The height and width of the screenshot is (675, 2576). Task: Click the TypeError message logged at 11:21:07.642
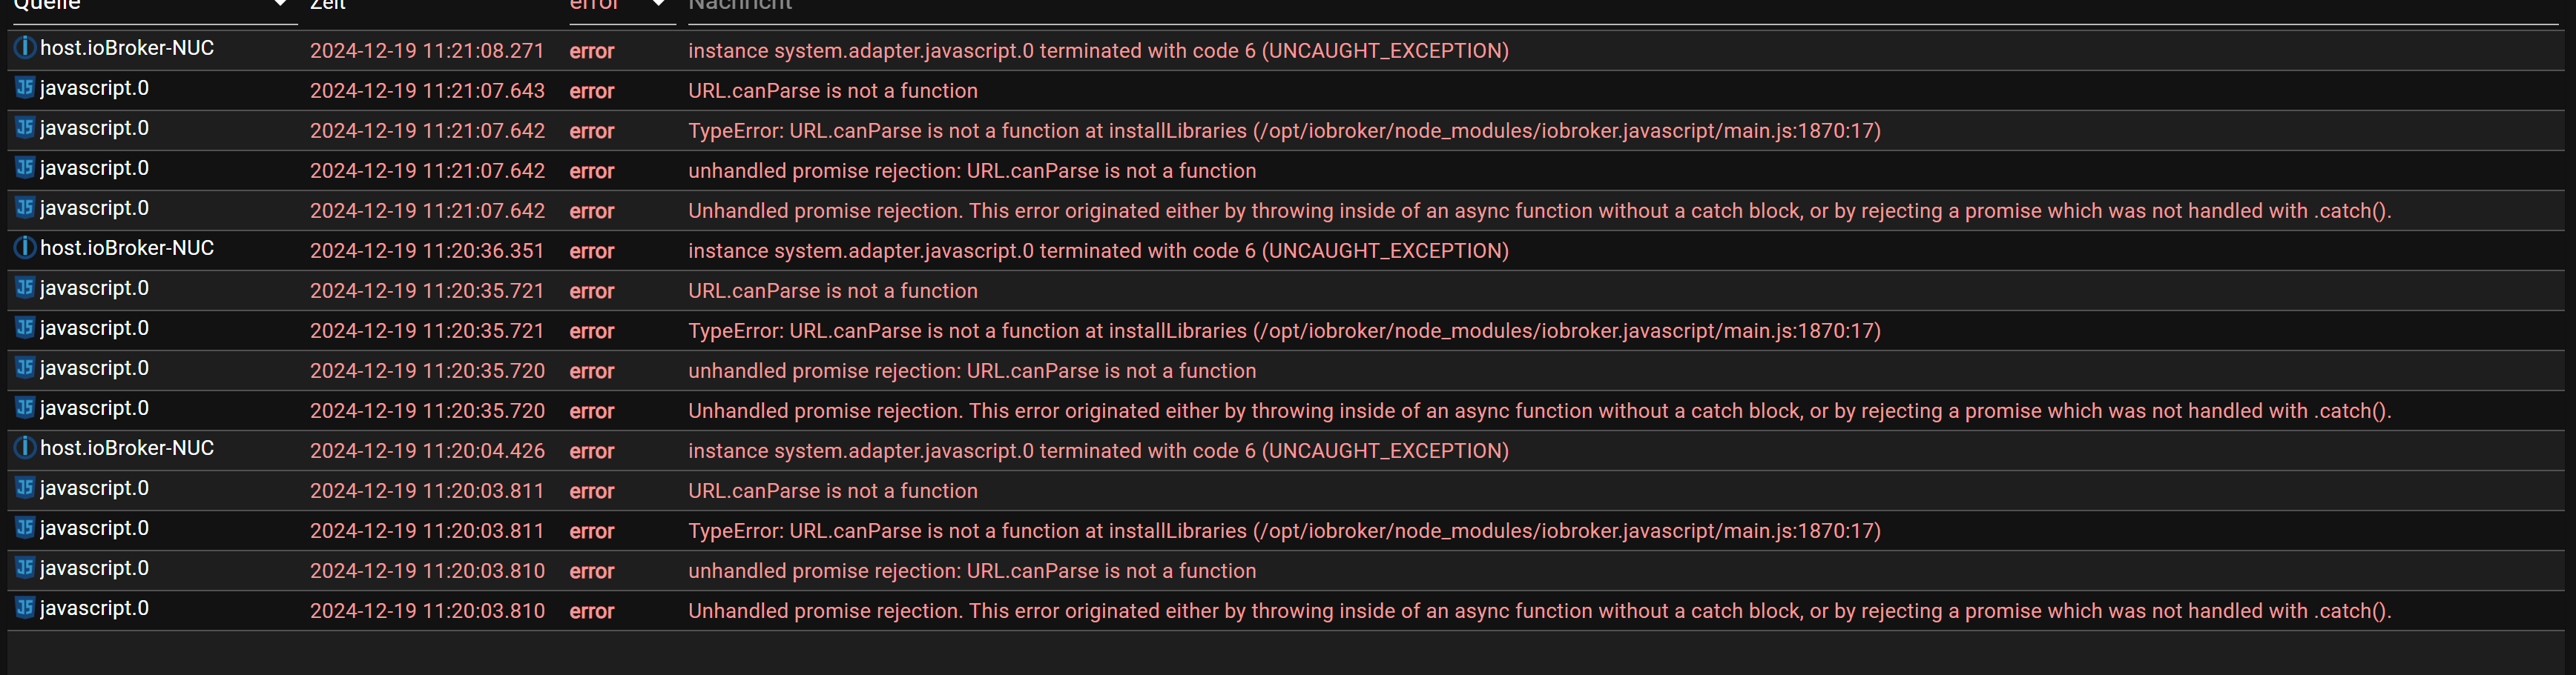(1283, 131)
